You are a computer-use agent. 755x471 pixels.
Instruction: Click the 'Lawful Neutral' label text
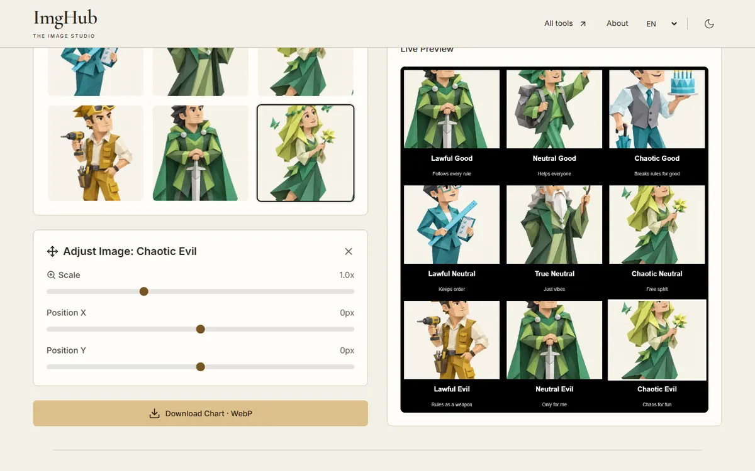tap(452, 274)
